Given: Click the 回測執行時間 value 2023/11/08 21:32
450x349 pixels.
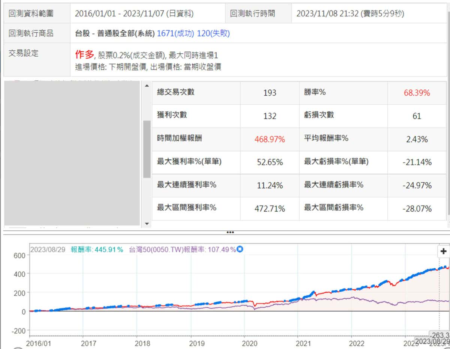Looking at the screenshot, I should coord(350,14).
